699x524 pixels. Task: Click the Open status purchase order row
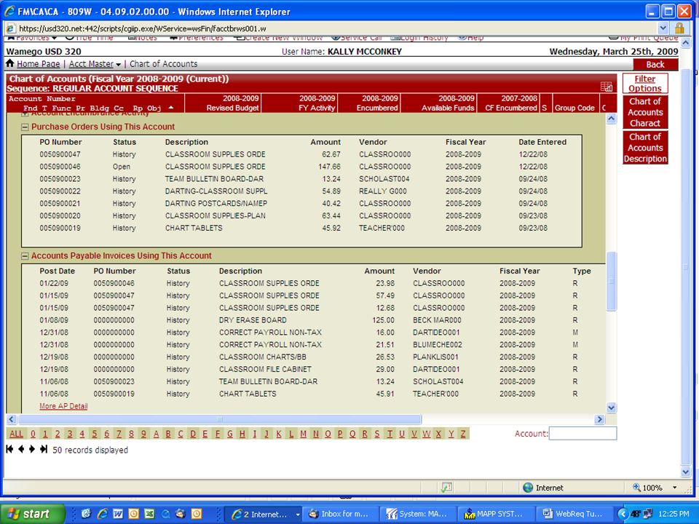[x=301, y=167]
